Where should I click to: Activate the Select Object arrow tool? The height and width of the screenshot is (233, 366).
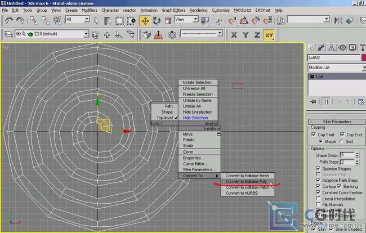[x=96, y=21]
